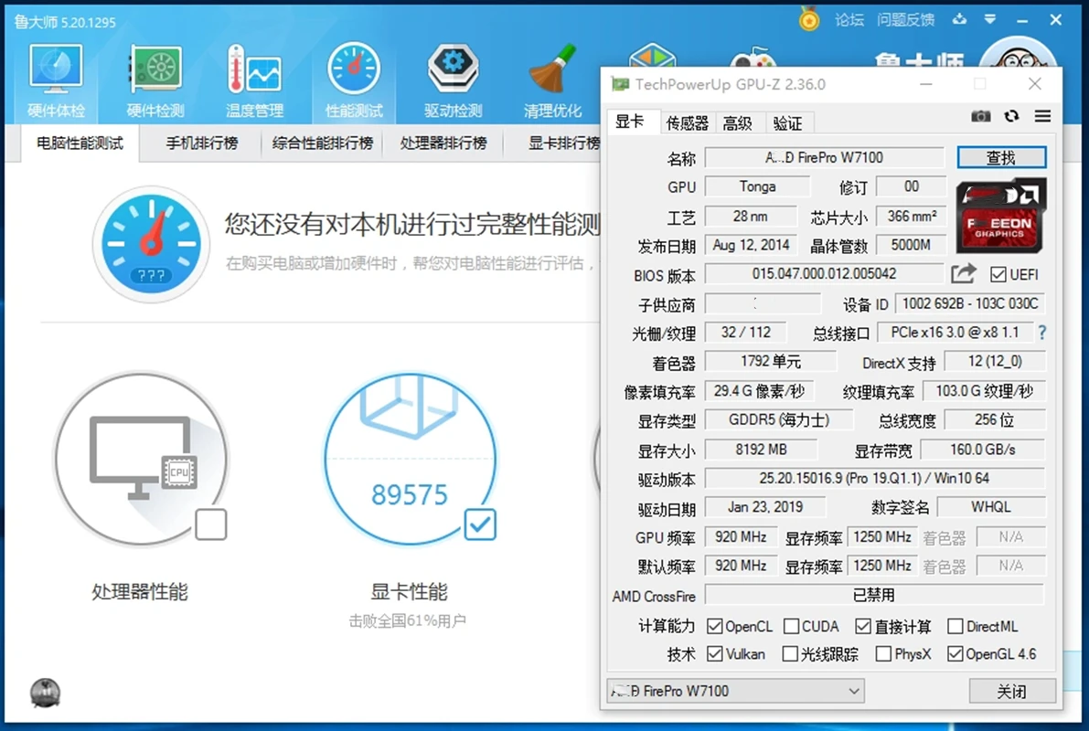This screenshot has height=731, width=1089.
Task: Select 显卡排行榜 tab
Action: pos(564,143)
